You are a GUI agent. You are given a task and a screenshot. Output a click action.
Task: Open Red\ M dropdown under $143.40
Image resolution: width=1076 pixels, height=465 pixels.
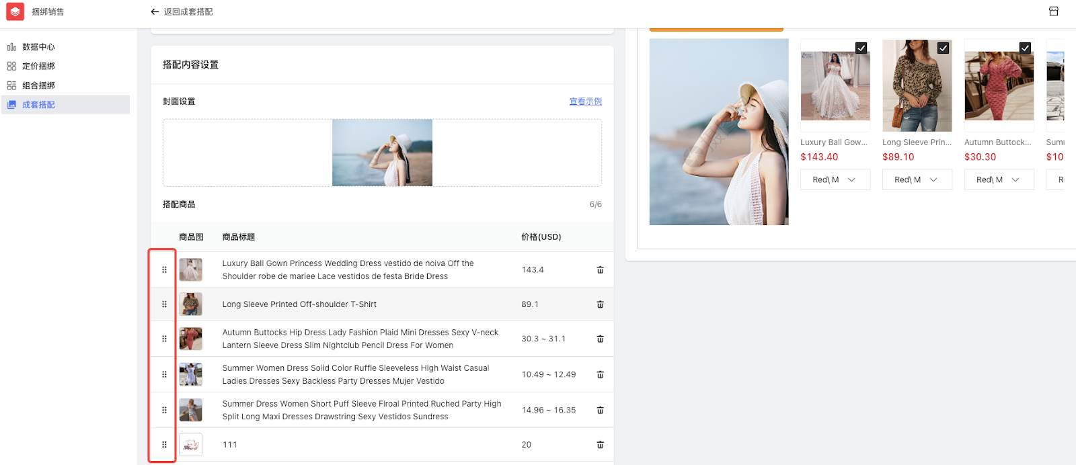(x=835, y=179)
